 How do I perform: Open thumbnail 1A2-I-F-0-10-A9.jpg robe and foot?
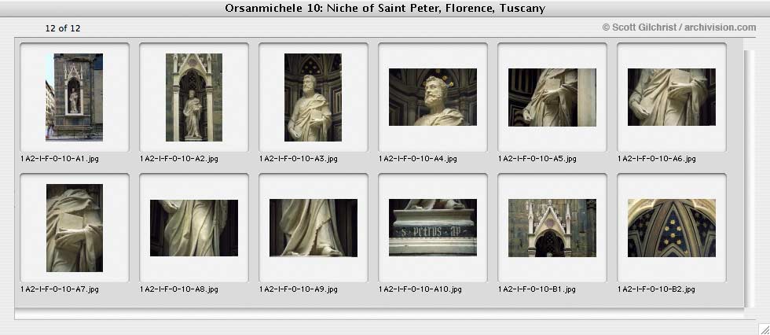[313, 228]
